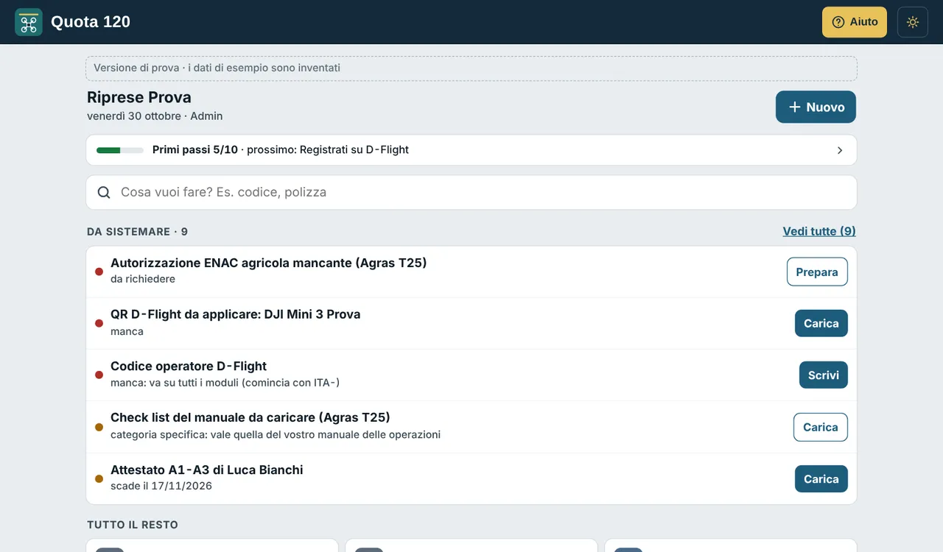Click Carica for Attestato A1-A3 Luca Bianchi
The height and width of the screenshot is (552, 943).
(821, 478)
